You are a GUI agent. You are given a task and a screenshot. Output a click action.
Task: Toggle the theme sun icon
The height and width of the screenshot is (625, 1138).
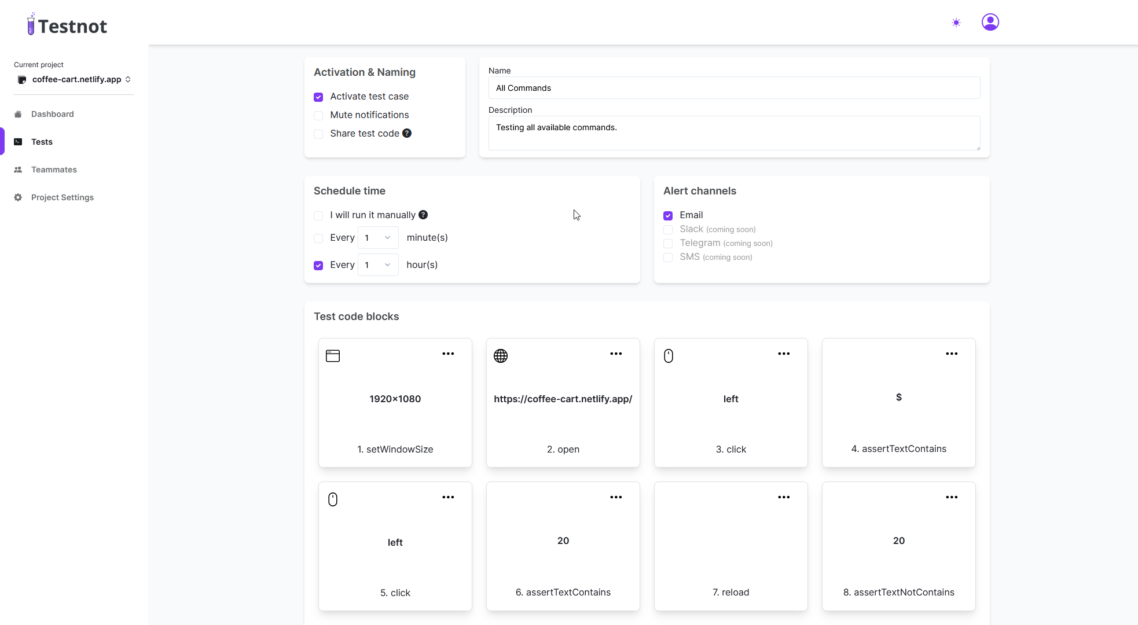(x=956, y=22)
